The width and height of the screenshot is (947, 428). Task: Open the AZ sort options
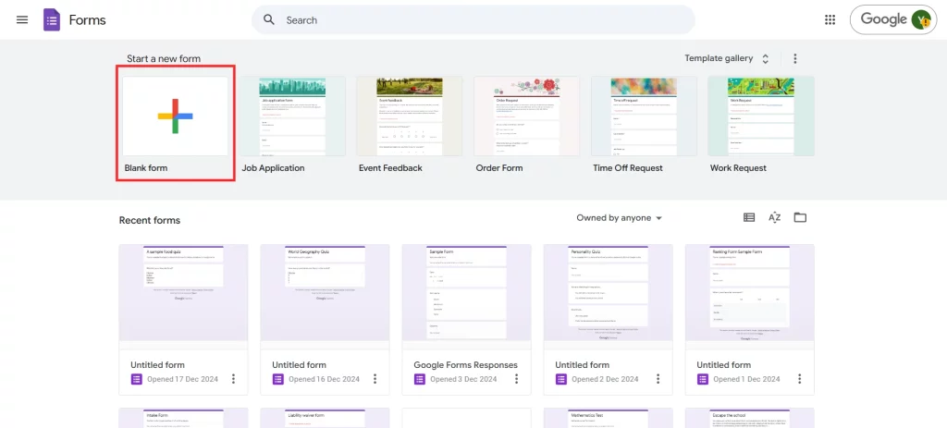(x=775, y=218)
